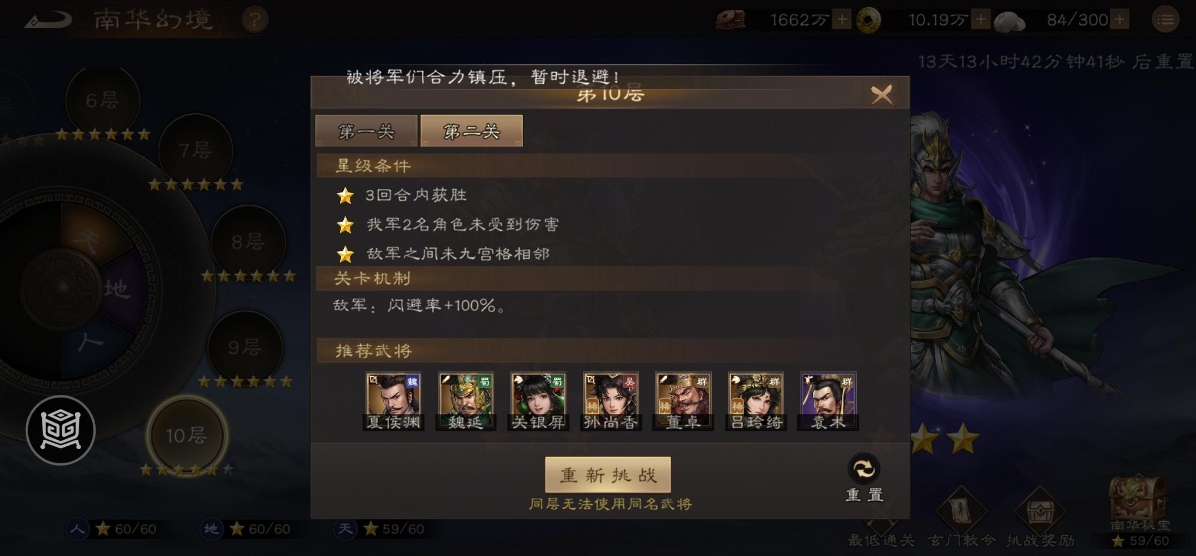Screen dimensions: 1196x556
Task: Add coins via plus next to 10.19万
Action: click(980, 20)
